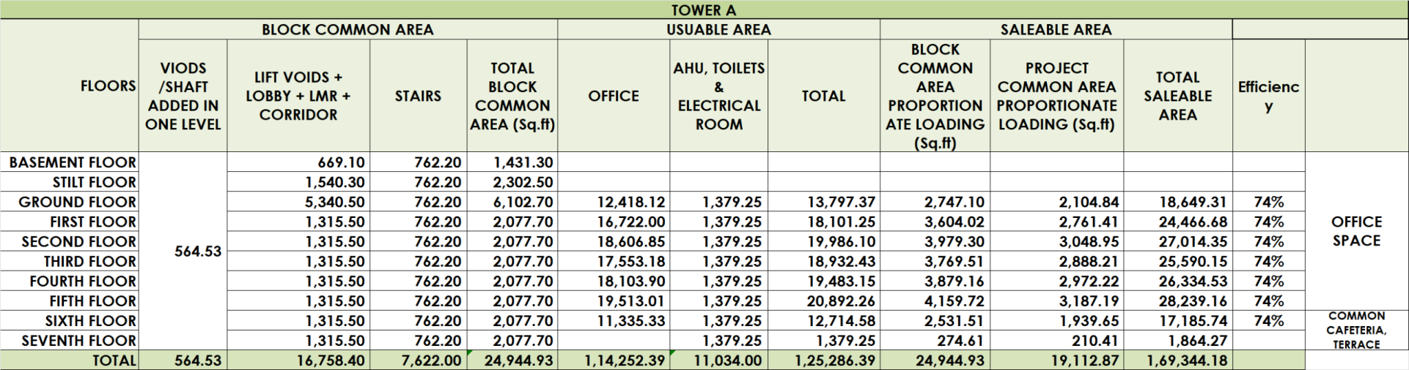1409x370 pixels.
Task: Click ground floor office area 12,418.12
Action: pyautogui.click(x=630, y=203)
